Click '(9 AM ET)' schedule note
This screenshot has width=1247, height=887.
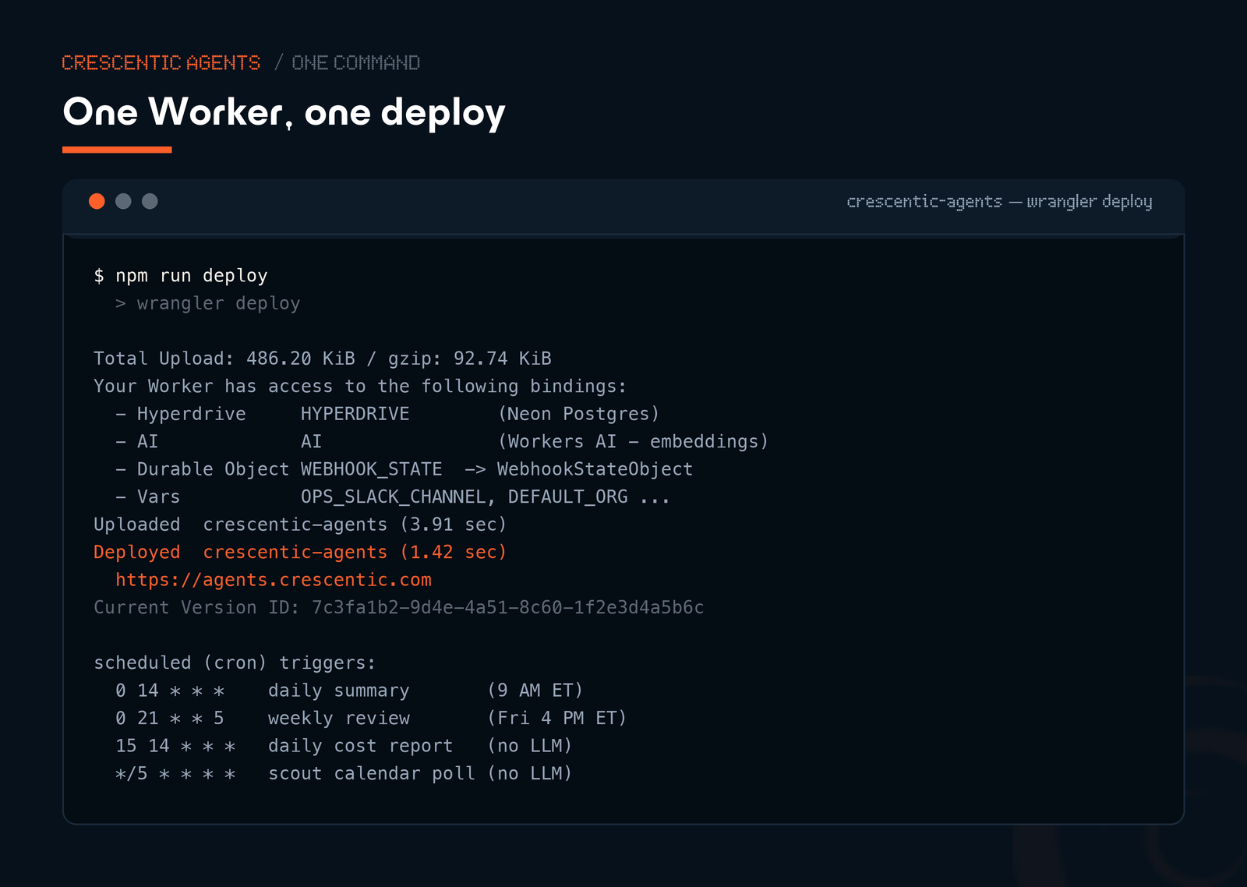pyautogui.click(x=535, y=691)
